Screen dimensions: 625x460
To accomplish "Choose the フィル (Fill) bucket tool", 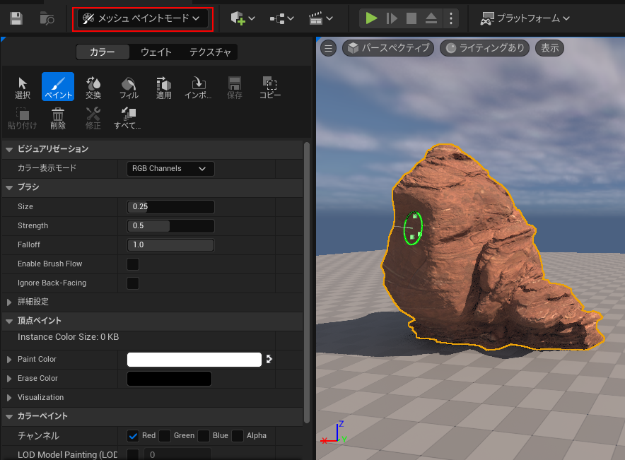I will coord(129,87).
